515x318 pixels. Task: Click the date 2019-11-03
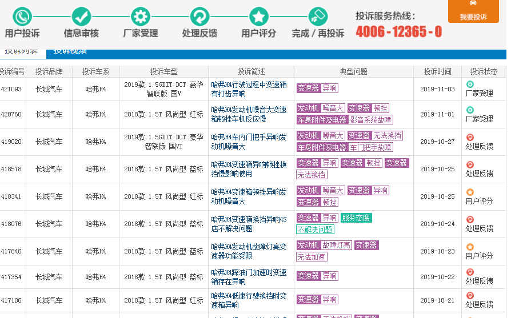click(x=437, y=89)
